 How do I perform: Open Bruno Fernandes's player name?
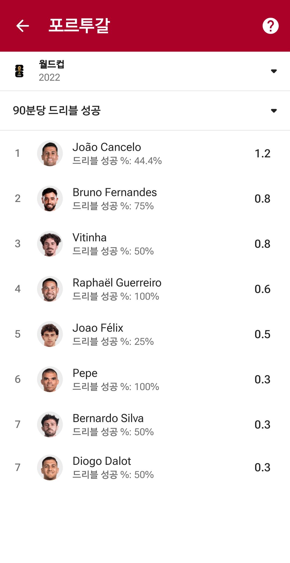tap(115, 192)
